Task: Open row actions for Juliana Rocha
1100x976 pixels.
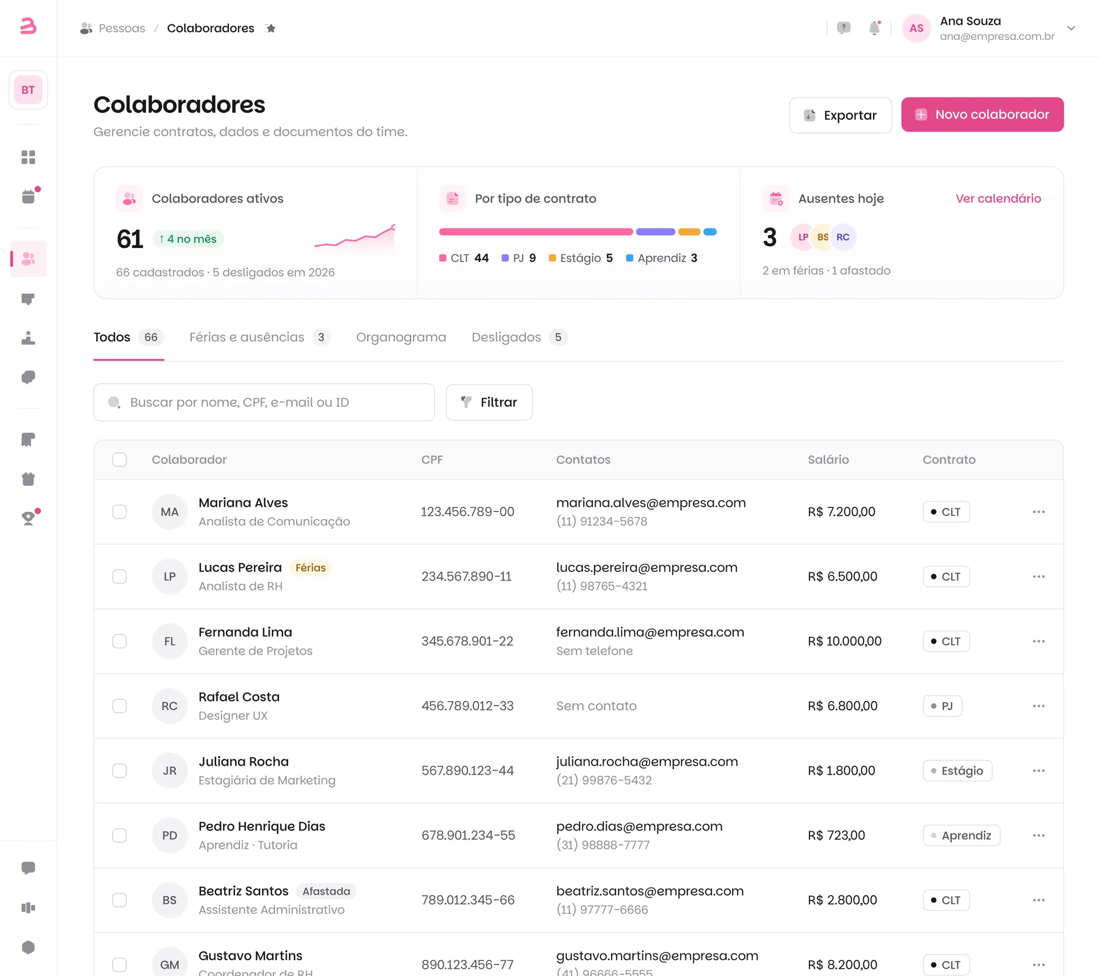Action: tap(1038, 771)
